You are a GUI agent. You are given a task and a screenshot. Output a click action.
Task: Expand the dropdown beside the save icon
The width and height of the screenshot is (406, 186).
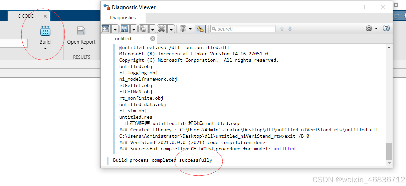tap(134, 29)
